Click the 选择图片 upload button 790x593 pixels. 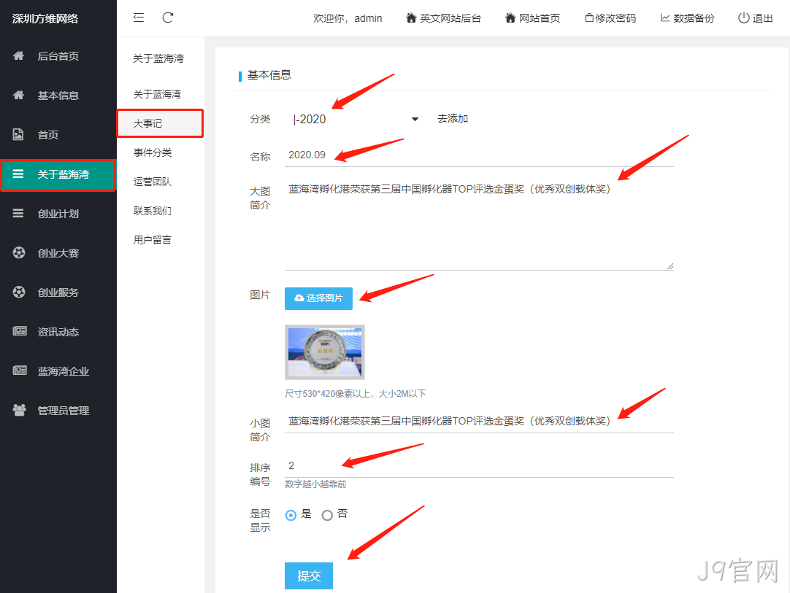point(318,298)
